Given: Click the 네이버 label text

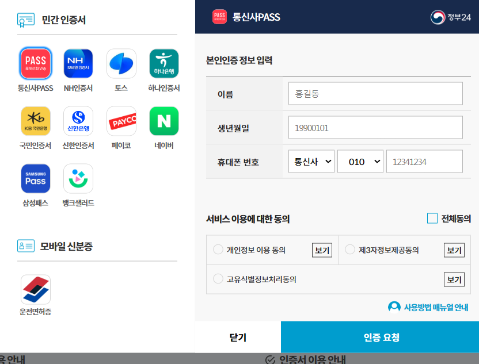Looking at the screenshot, I should 164,145.
